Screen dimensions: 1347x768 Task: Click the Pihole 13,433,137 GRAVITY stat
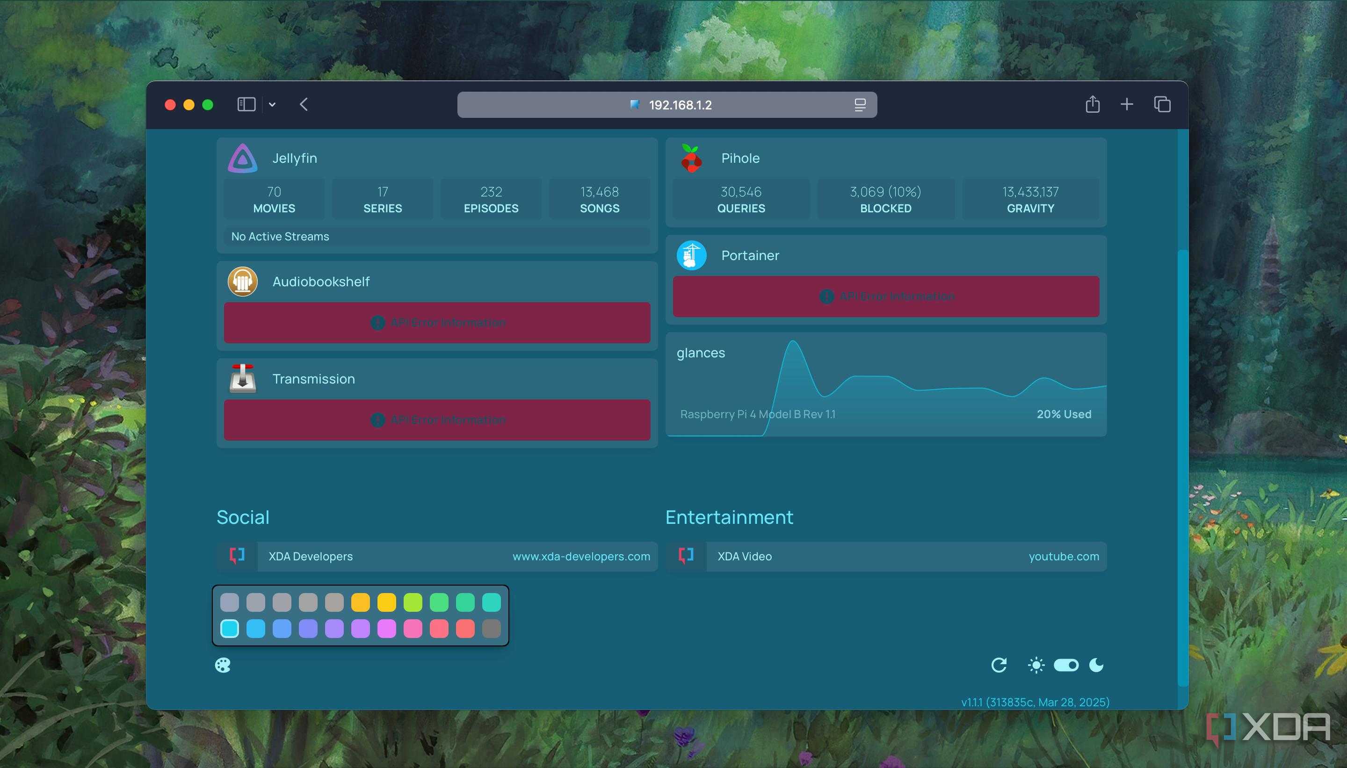click(1030, 199)
